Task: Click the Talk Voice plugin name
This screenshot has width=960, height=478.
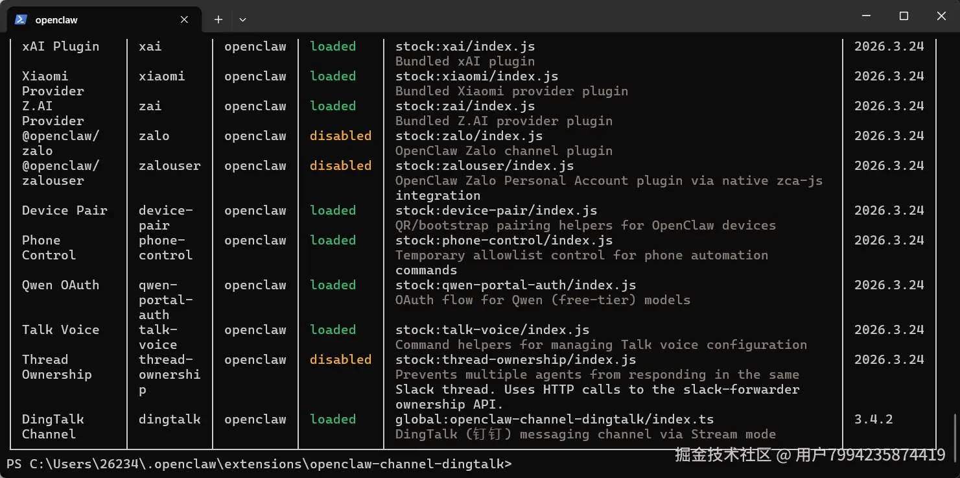Action: point(60,330)
